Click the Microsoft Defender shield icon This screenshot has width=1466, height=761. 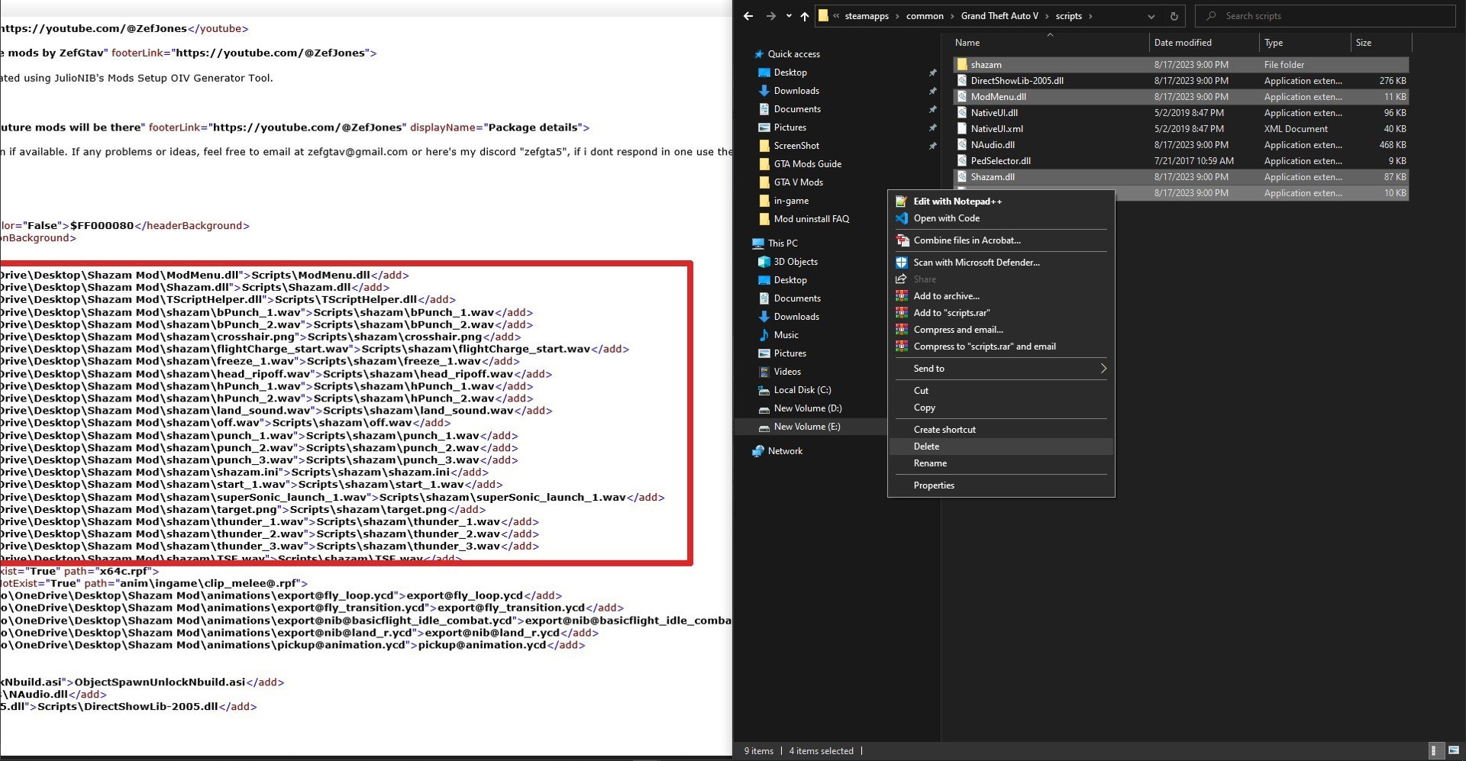click(900, 263)
